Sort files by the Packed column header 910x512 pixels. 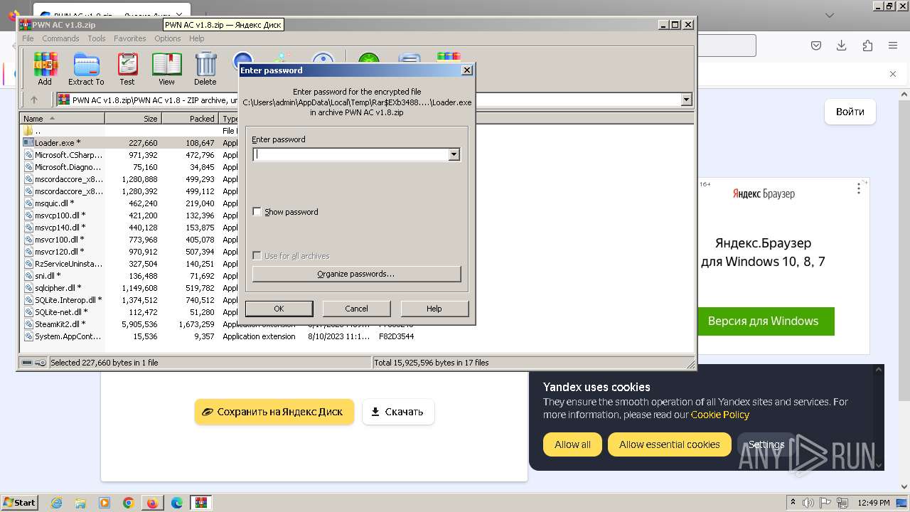pyautogui.click(x=190, y=119)
